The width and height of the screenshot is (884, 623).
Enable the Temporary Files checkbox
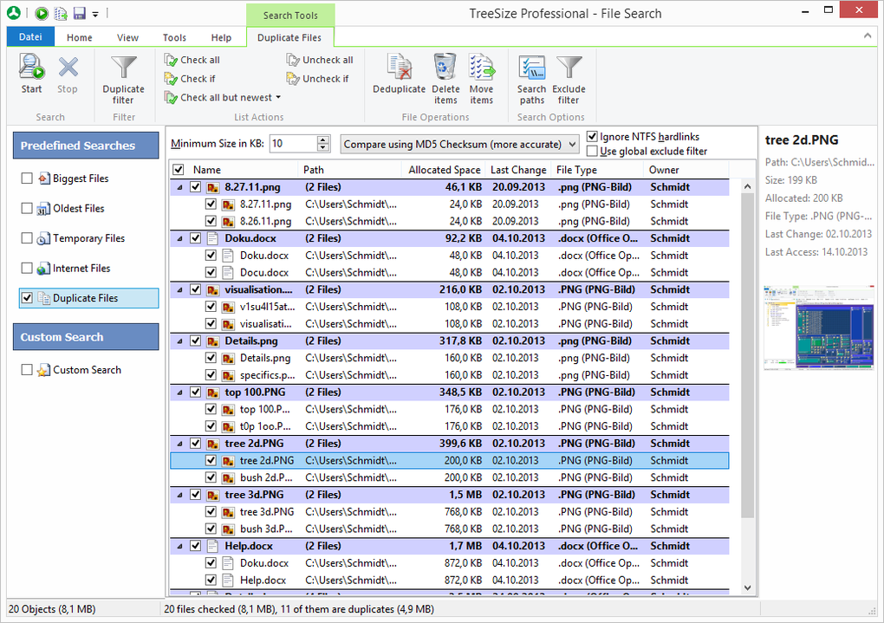click(27, 238)
